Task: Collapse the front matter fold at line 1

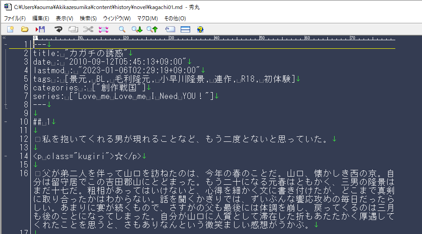Action: [x=5, y=44]
